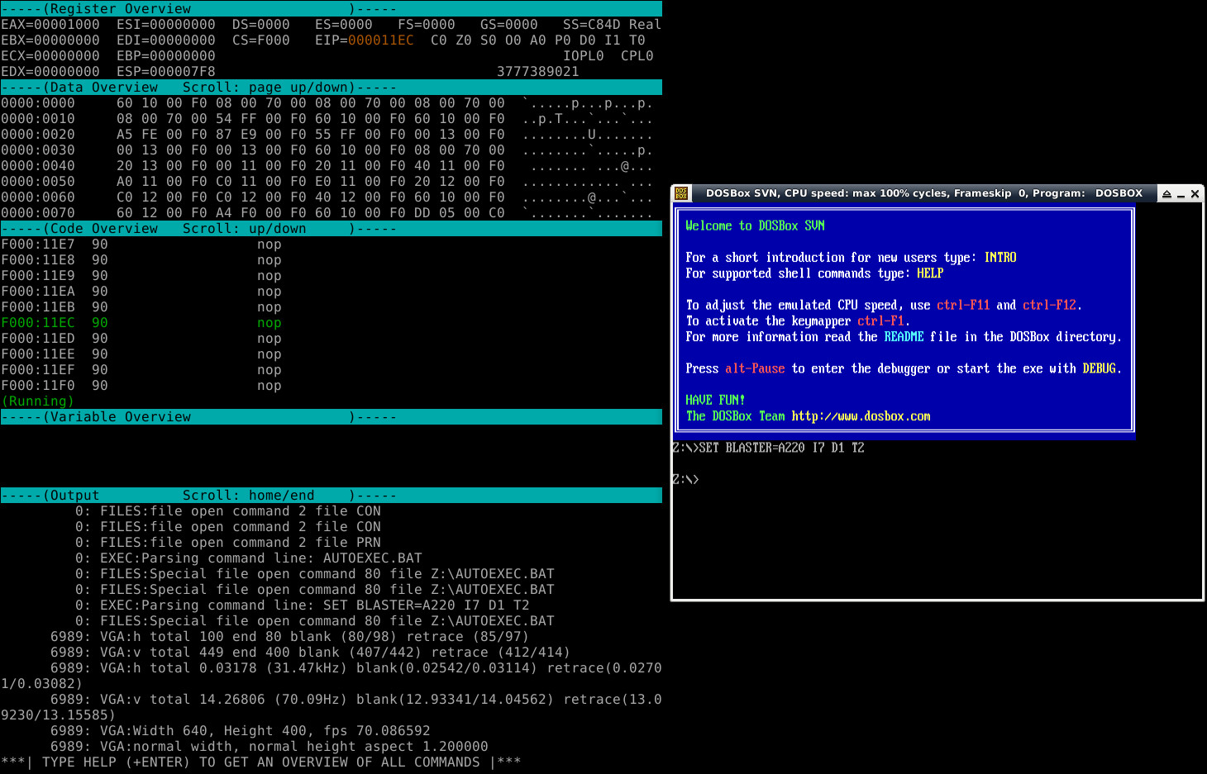
Task: Minimize the DOSBox SVN window
Action: tap(1181, 194)
